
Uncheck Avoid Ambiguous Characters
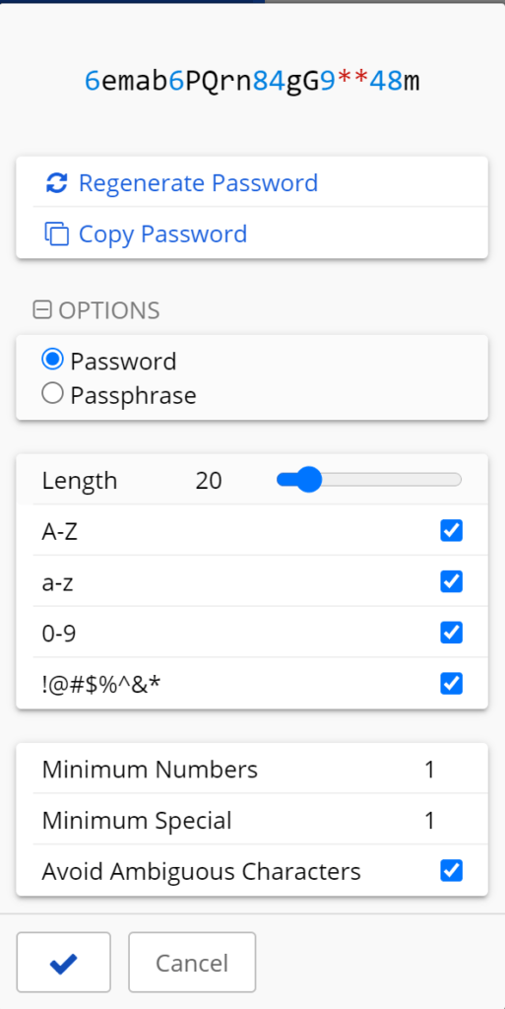[451, 871]
